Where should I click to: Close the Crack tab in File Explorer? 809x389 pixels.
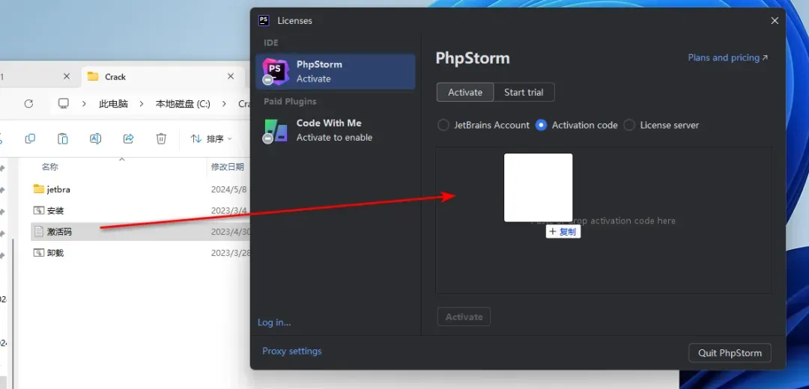tap(231, 76)
